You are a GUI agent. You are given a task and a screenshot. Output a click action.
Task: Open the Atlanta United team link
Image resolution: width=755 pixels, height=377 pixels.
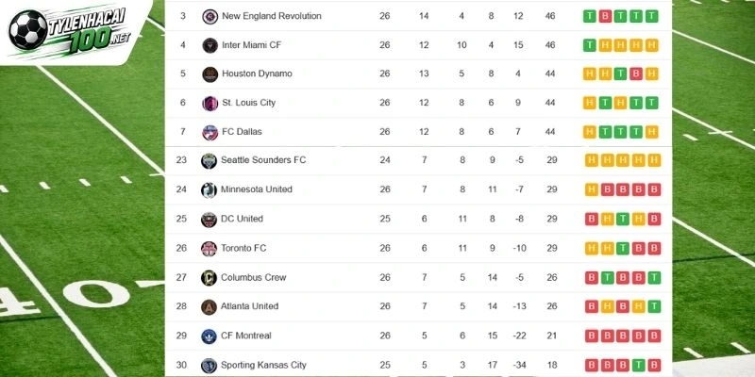[x=249, y=306]
